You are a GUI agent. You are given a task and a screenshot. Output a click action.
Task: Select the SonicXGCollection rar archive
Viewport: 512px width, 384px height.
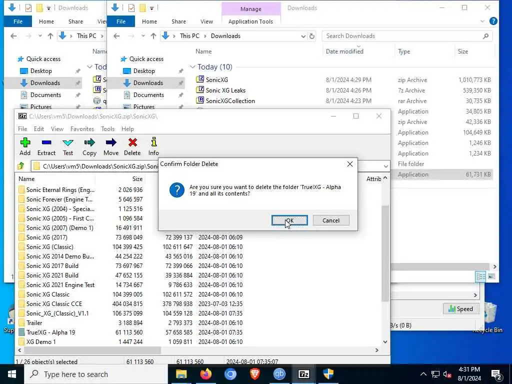(x=230, y=101)
